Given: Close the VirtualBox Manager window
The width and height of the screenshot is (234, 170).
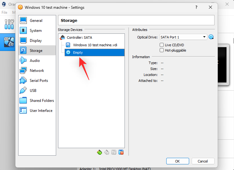Looking at the screenshot, I should (x=227, y=4).
